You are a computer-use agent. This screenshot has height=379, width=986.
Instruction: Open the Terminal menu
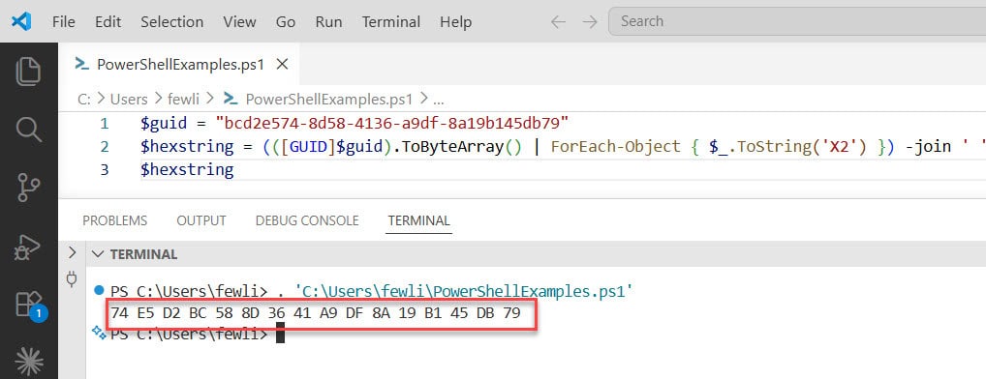click(391, 22)
